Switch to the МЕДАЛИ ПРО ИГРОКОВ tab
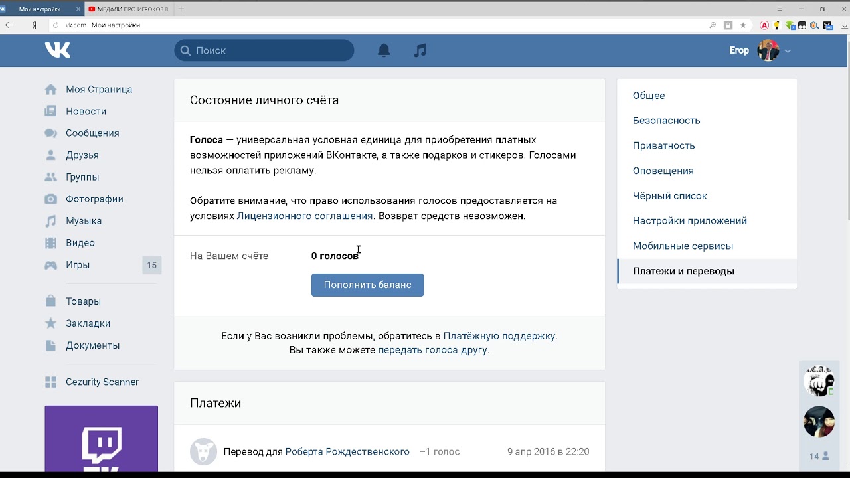The width and height of the screenshot is (850, 478). 128,9
